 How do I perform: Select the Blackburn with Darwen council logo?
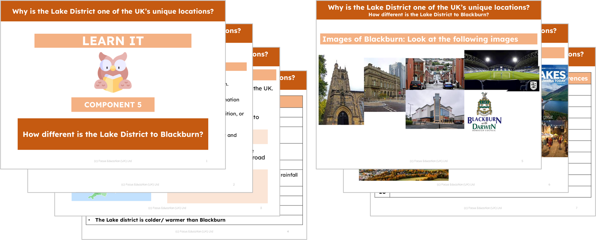click(x=484, y=112)
